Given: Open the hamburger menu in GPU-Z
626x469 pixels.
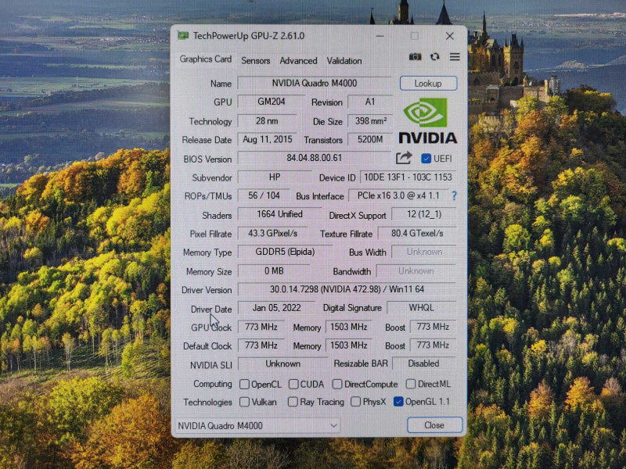Looking at the screenshot, I should tap(455, 57).
